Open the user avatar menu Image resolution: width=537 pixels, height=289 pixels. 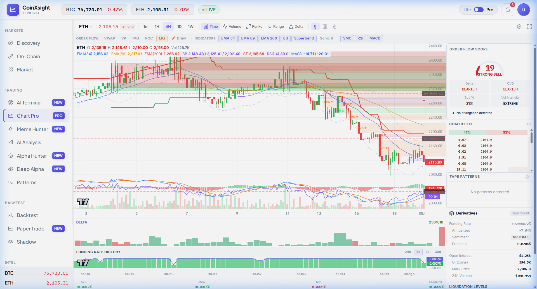pyautogui.click(x=524, y=10)
